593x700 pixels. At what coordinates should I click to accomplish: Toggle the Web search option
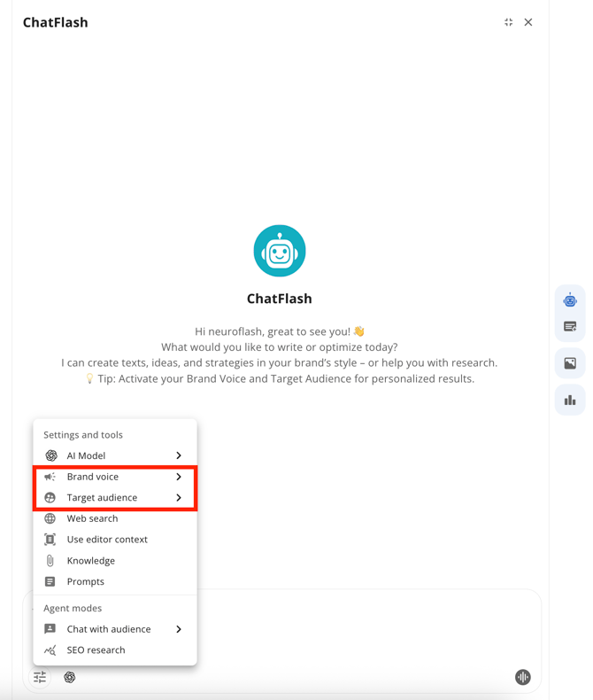click(x=92, y=518)
